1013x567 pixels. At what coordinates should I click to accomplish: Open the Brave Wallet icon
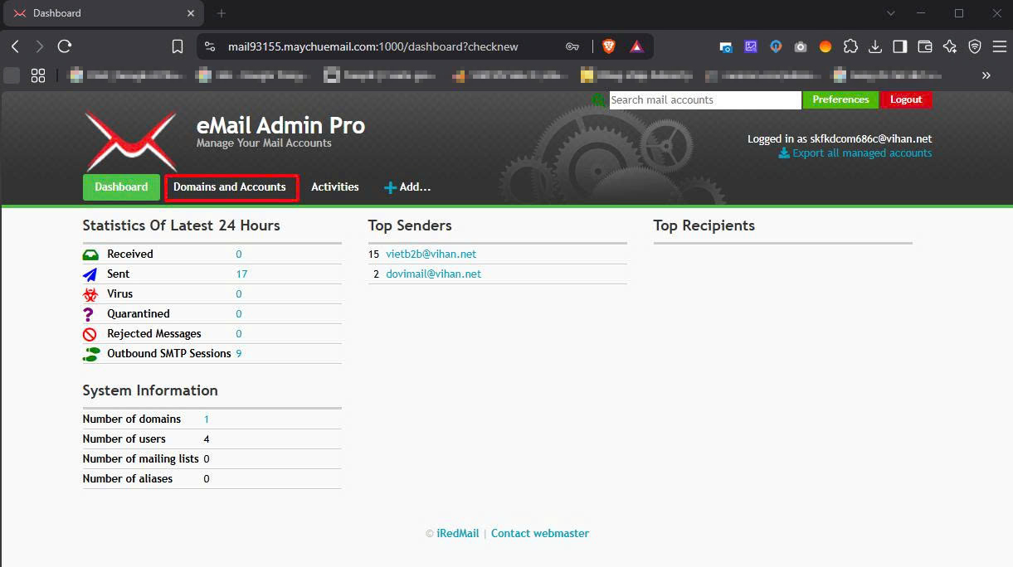click(x=925, y=46)
